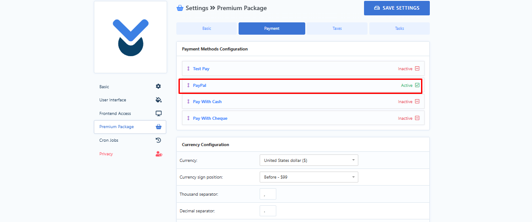
Task: Click the Thousand separator input field
Action: coord(268,194)
